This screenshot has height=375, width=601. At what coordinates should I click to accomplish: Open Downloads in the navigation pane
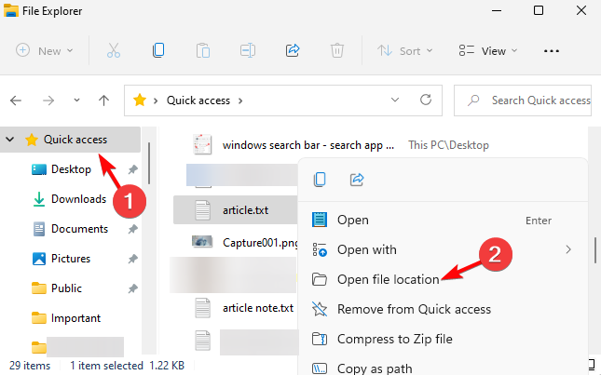pyautogui.click(x=78, y=199)
